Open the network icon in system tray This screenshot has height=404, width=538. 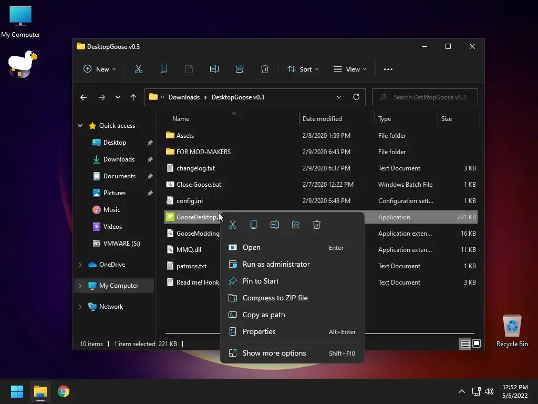[476, 391]
